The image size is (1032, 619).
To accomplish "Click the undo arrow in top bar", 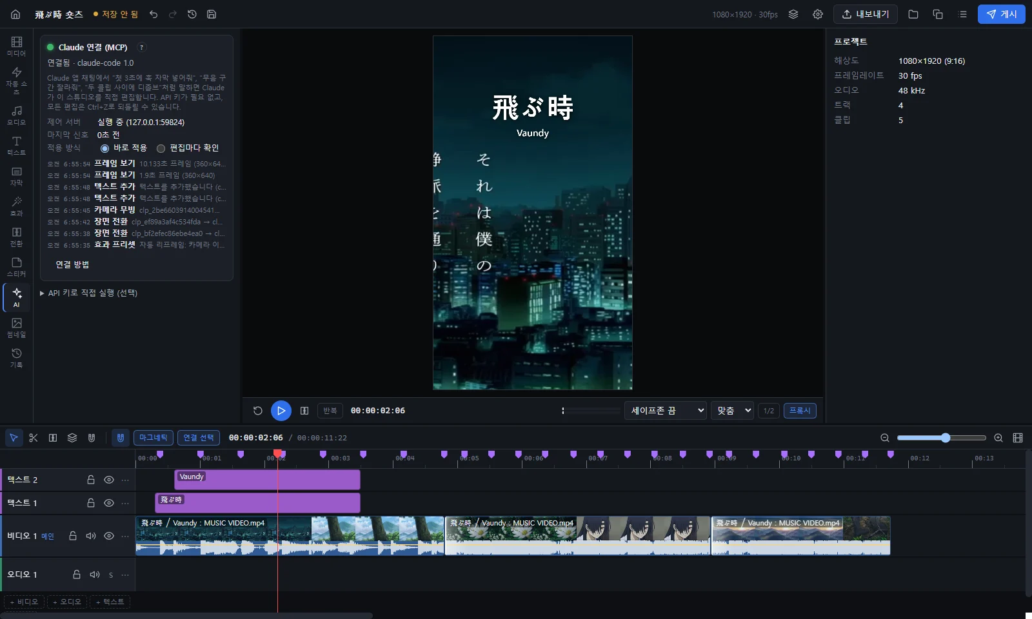I will coord(154,14).
